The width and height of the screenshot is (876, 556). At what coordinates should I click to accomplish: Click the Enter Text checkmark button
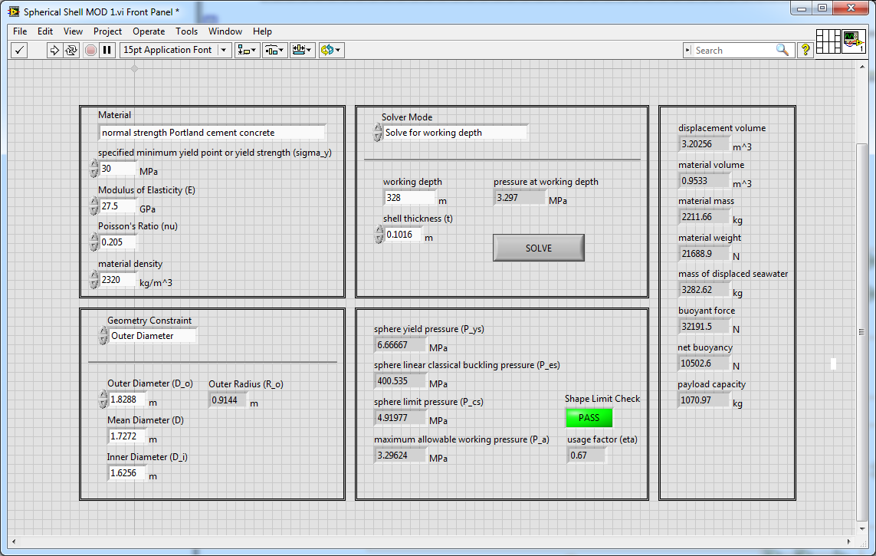tap(20, 51)
